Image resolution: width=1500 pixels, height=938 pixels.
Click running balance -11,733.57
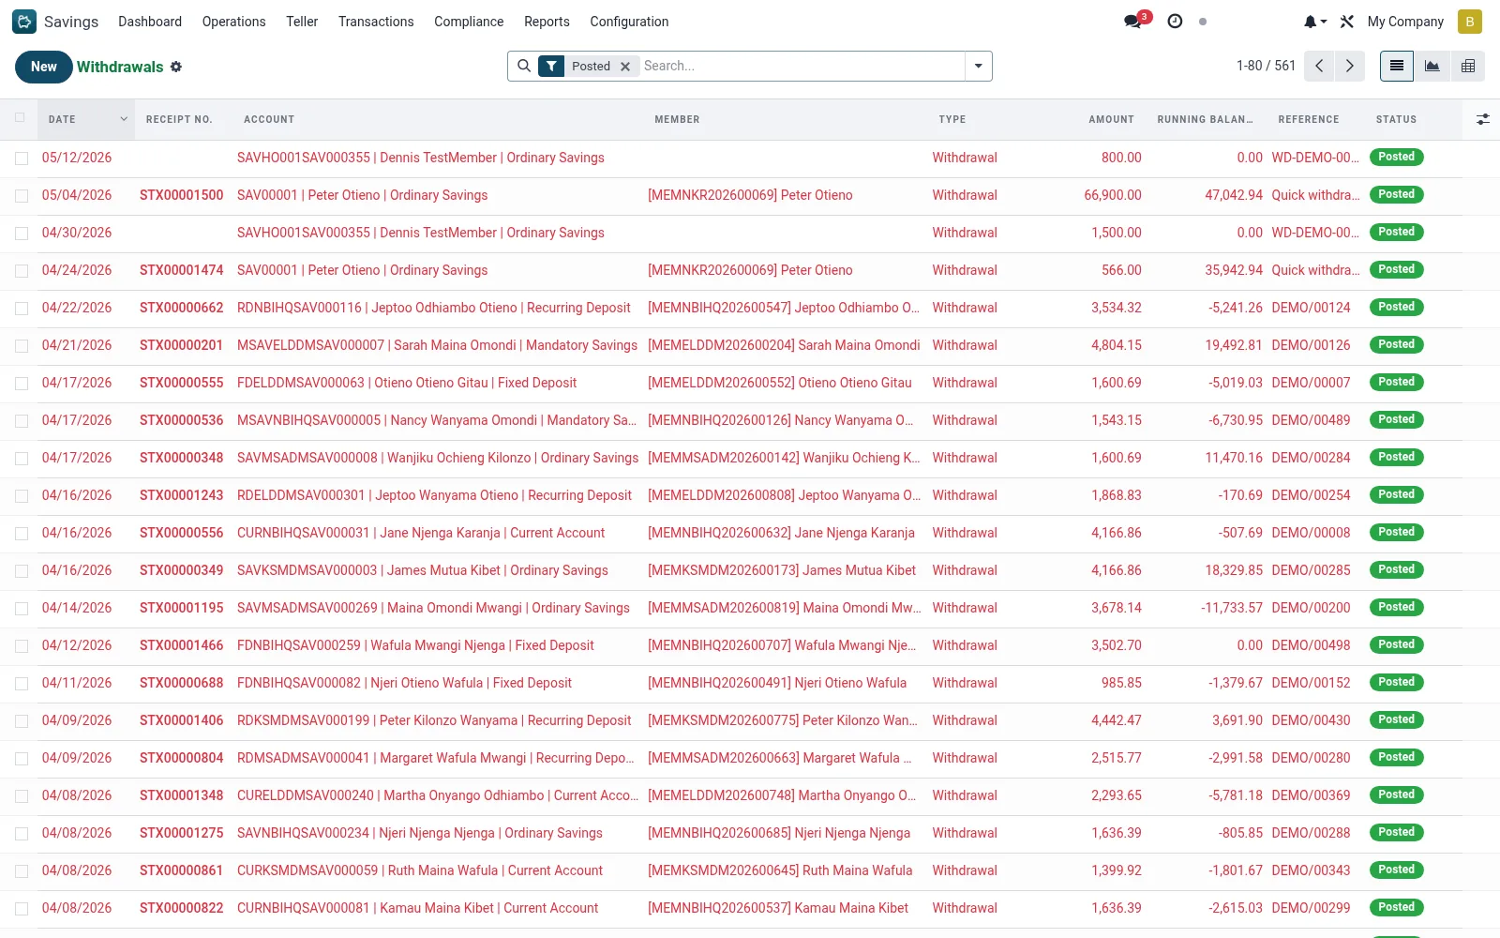click(x=1232, y=608)
